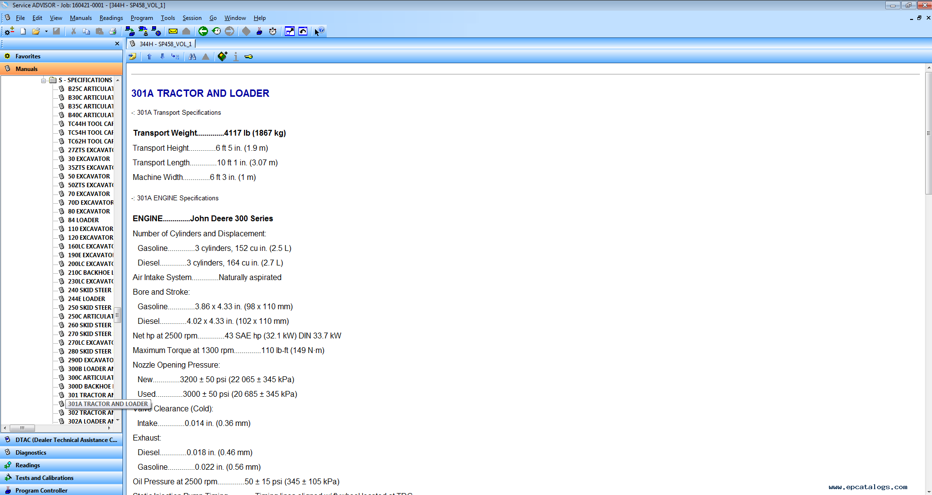932x495 pixels.
Task: Click the print icon in toolbar
Action: (113, 31)
